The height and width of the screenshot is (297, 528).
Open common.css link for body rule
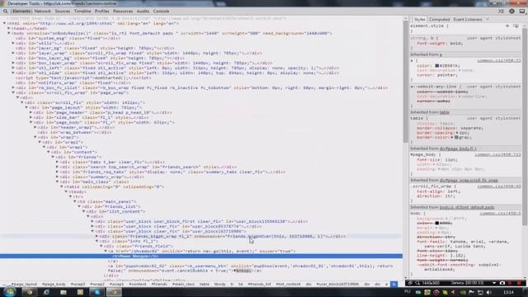click(500, 214)
